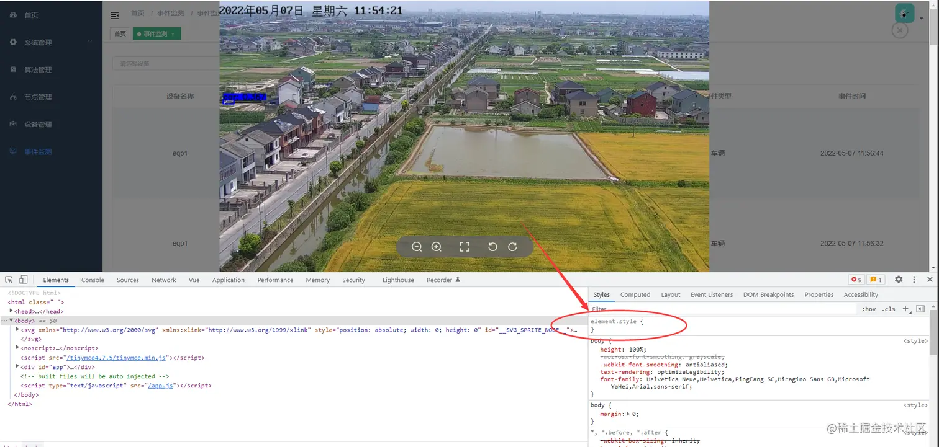
Task: Collapse the sidebar with the hamburger icon
Action: click(x=115, y=15)
